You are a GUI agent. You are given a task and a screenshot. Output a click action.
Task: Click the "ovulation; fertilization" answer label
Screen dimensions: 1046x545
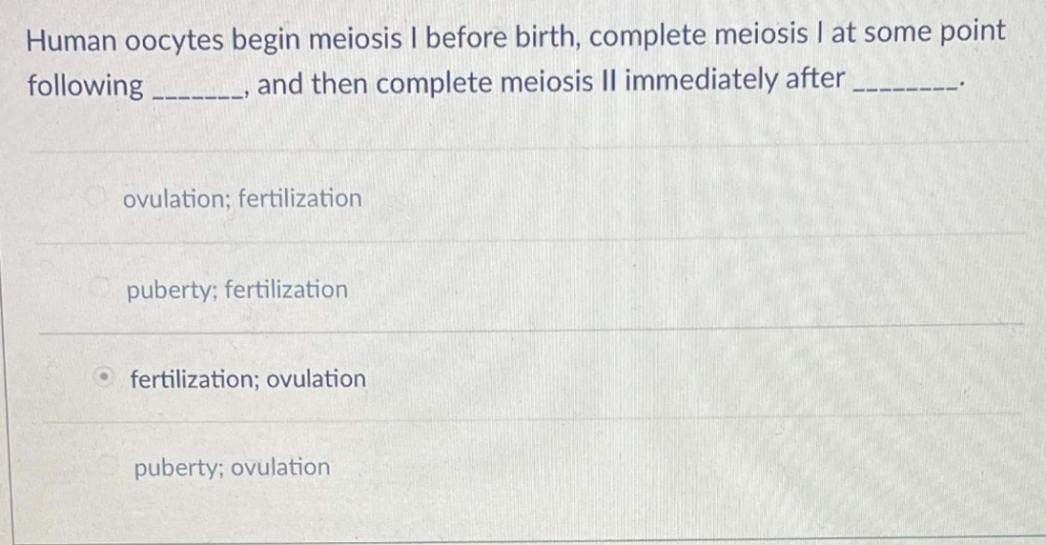[242, 198]
